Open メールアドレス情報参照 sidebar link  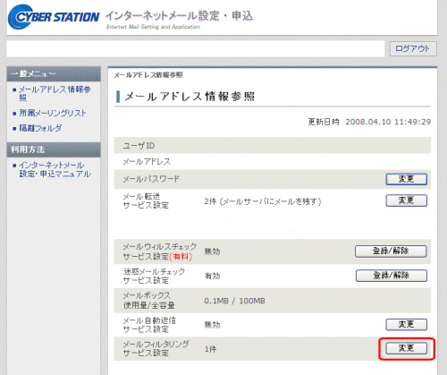click(55, 93)
